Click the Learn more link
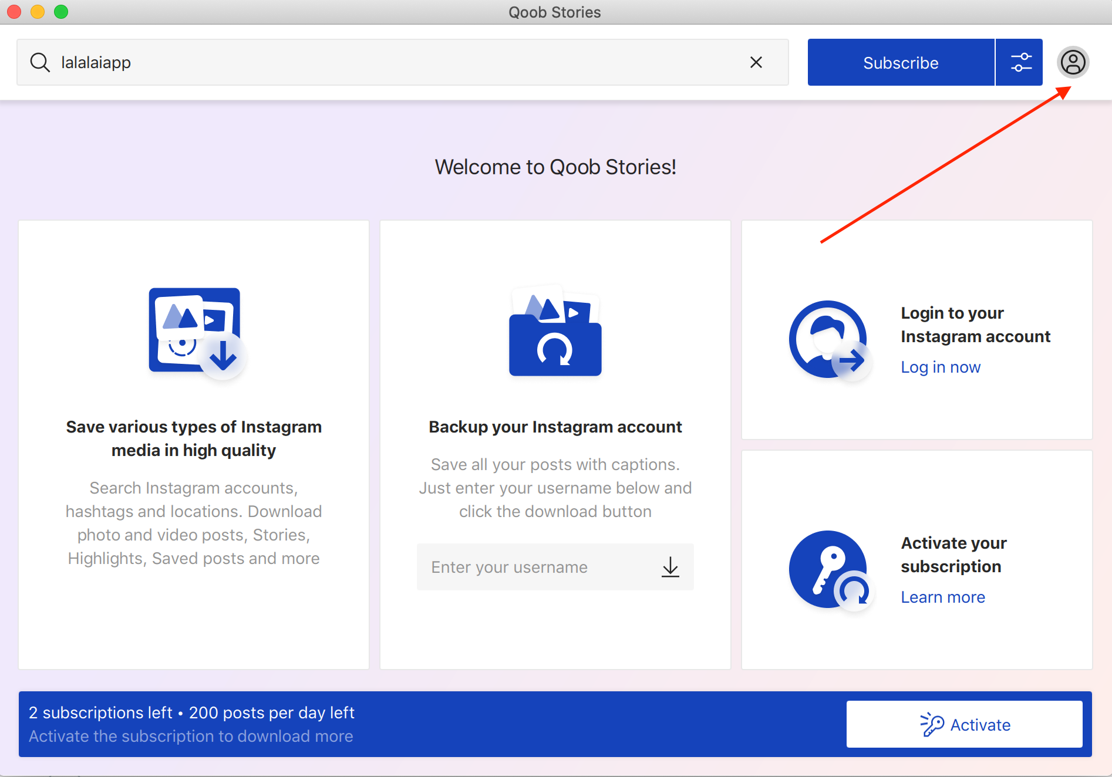This screenshot has width=1112, height=777. click(943, 597)
